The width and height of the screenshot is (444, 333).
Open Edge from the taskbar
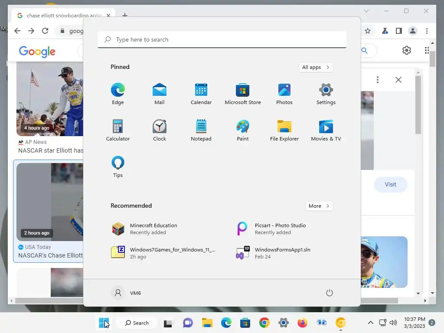click(226, 323)
